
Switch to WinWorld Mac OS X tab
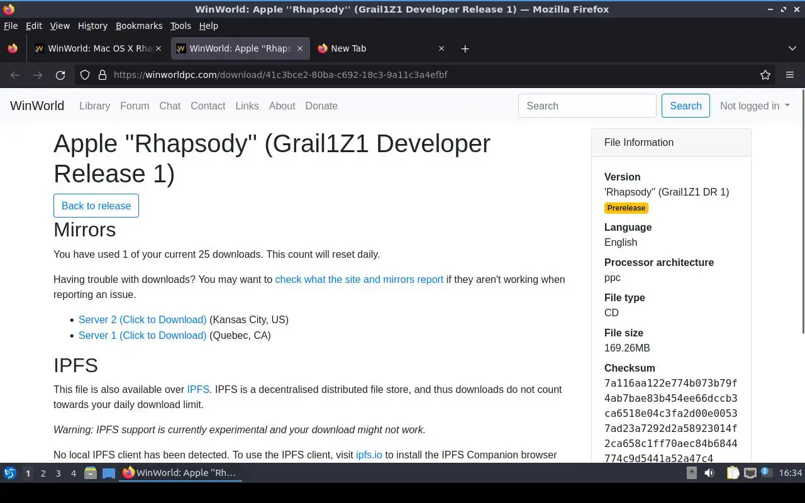coord(98,48)
